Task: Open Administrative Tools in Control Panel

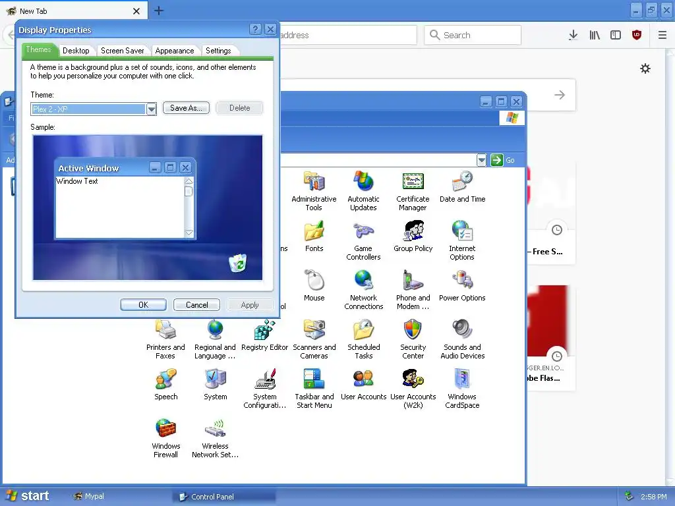Action: pos(314,181)
